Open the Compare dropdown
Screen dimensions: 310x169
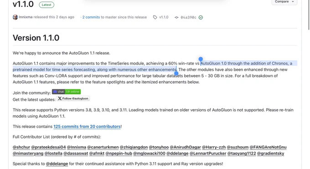(x=284, y=2)
